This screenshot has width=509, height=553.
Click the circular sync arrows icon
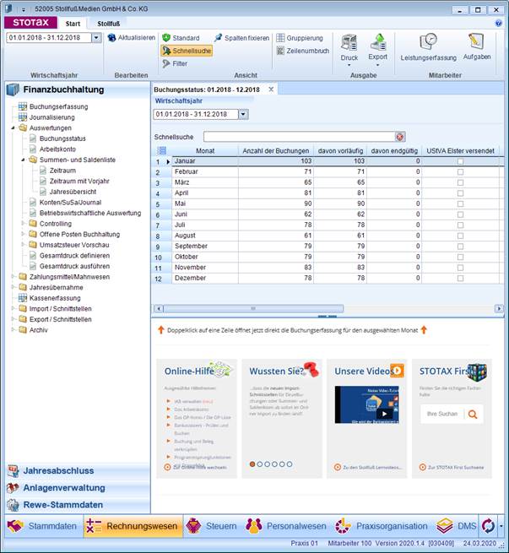click(x=488, y=526)
